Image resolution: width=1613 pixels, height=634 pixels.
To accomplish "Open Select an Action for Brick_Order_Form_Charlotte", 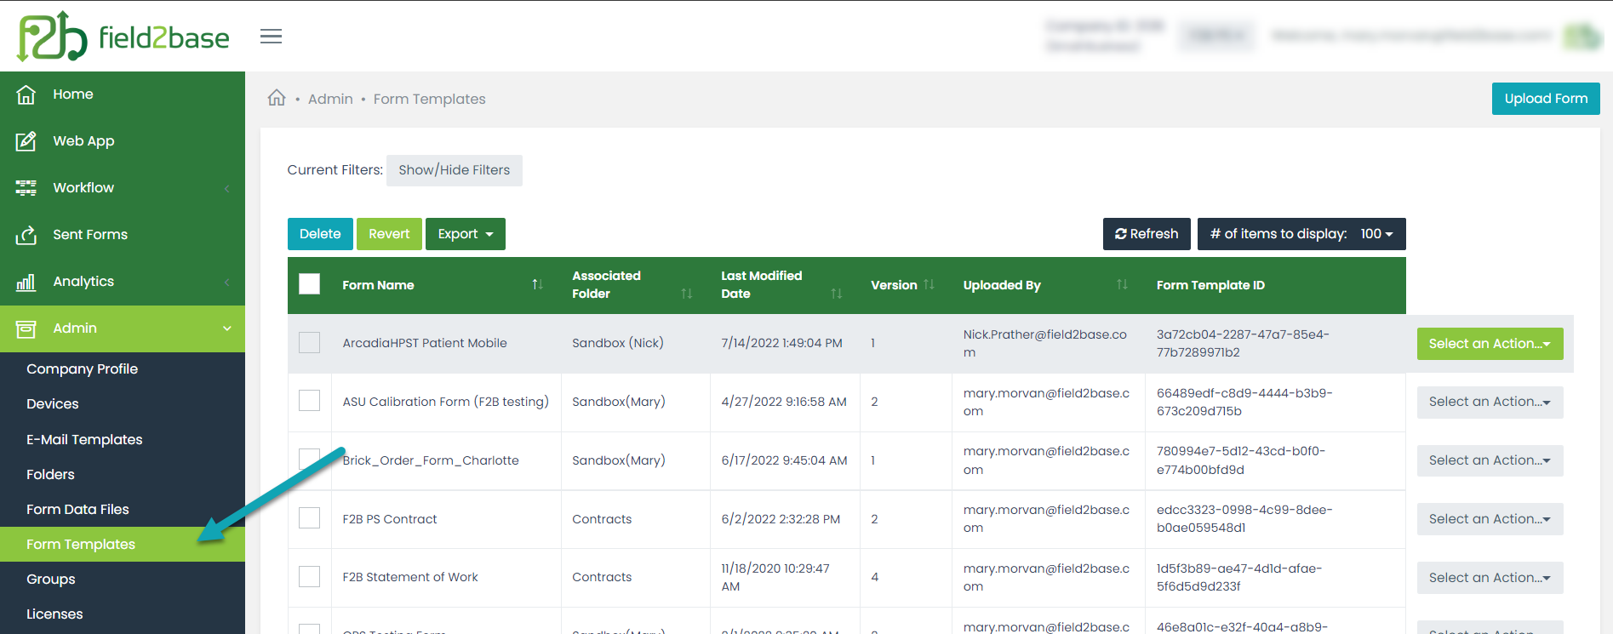I will point(1490,460).
